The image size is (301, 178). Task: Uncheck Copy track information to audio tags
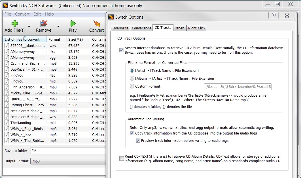[132, 133]
